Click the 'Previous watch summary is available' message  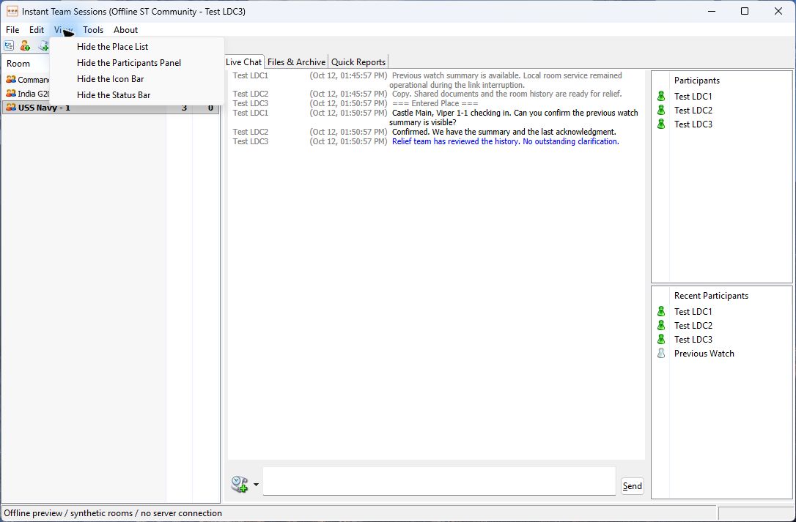(506, 80)
